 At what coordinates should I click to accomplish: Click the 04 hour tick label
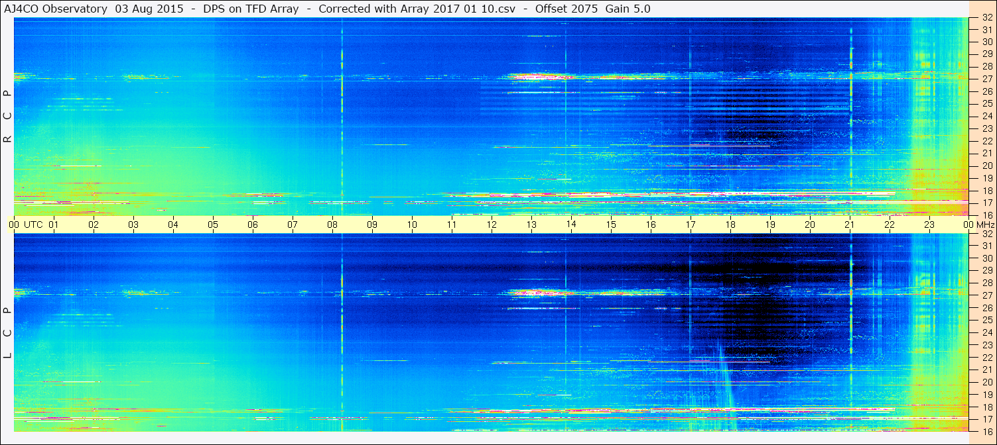tap(173, 224)
